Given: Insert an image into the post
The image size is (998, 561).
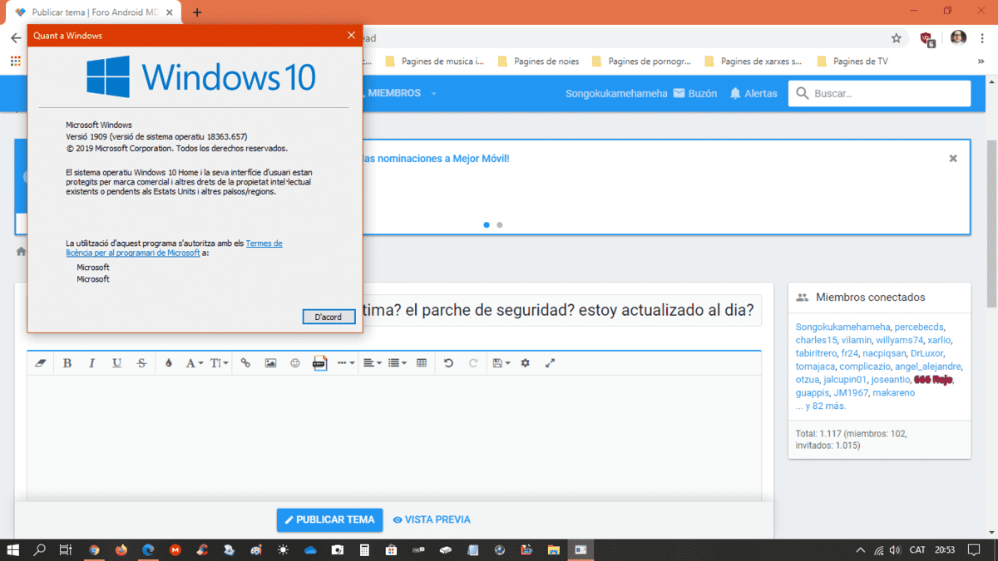Looking at the screenshot, I should coord(270,363).
